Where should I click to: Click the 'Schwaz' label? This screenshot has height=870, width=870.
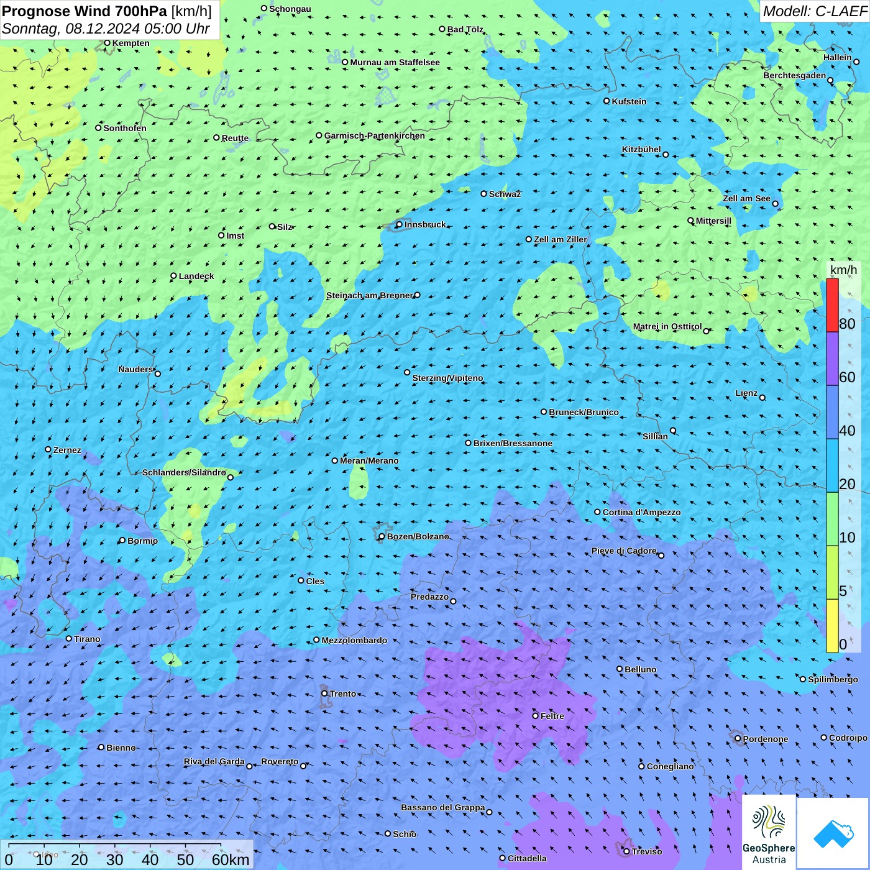coord(505,194)
